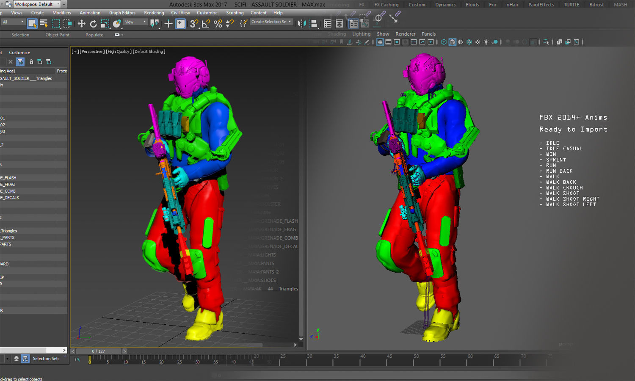Choose the Rectangular Selection Region tool
The image size is (635, 381).
point(55,24)
